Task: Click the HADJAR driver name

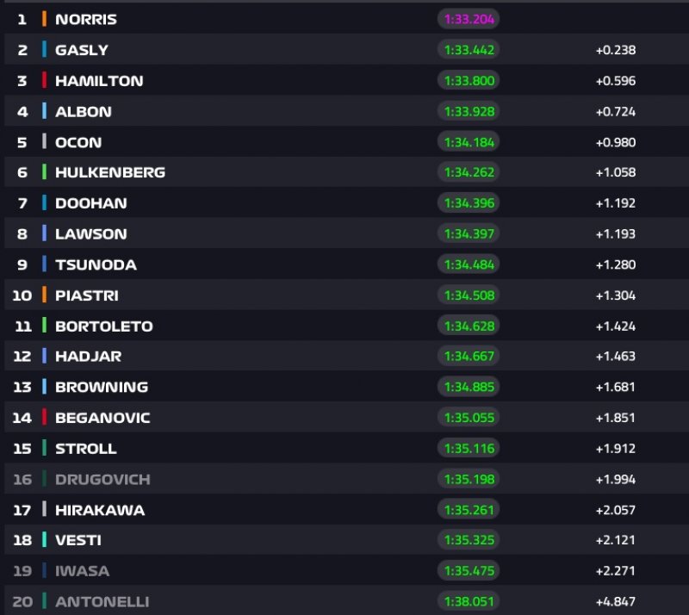Action: point(88,357)
